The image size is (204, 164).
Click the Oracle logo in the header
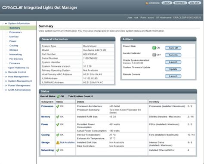[12, 8]
